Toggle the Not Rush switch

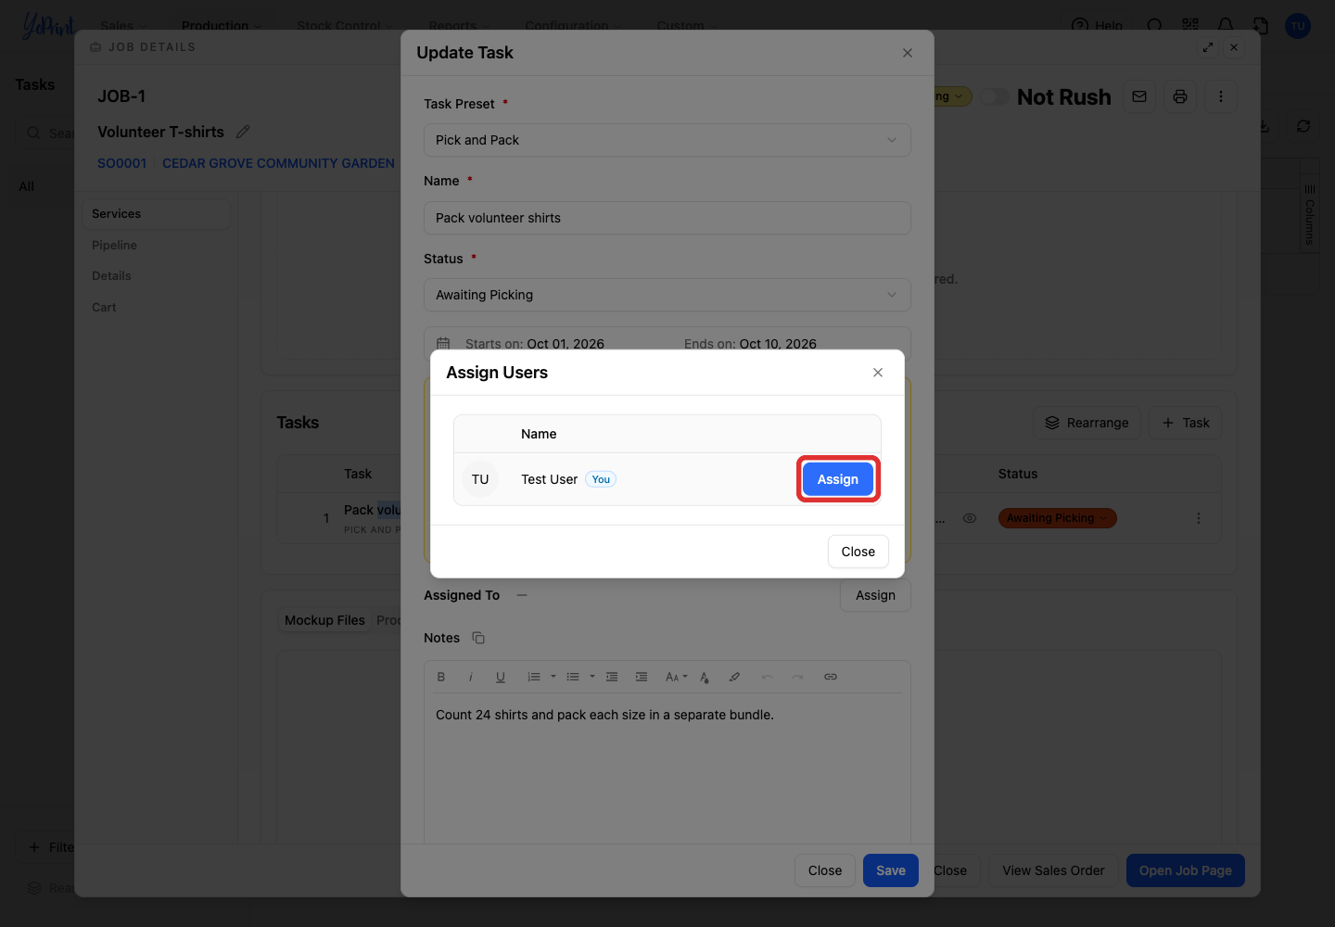996,96
